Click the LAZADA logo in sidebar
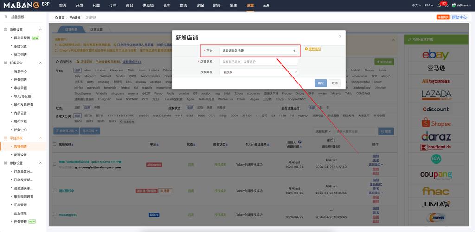The image size is (475, 232). coord(436,95)
